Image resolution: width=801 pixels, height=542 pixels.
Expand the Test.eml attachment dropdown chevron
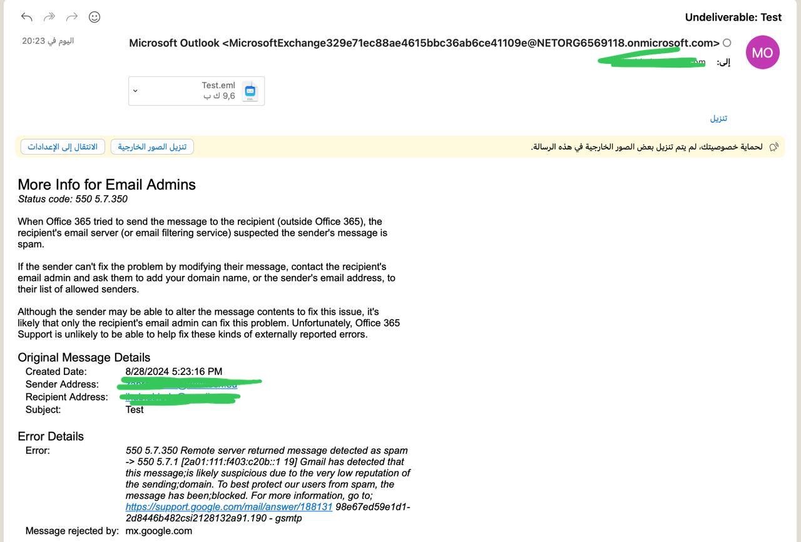click(135, 91)
